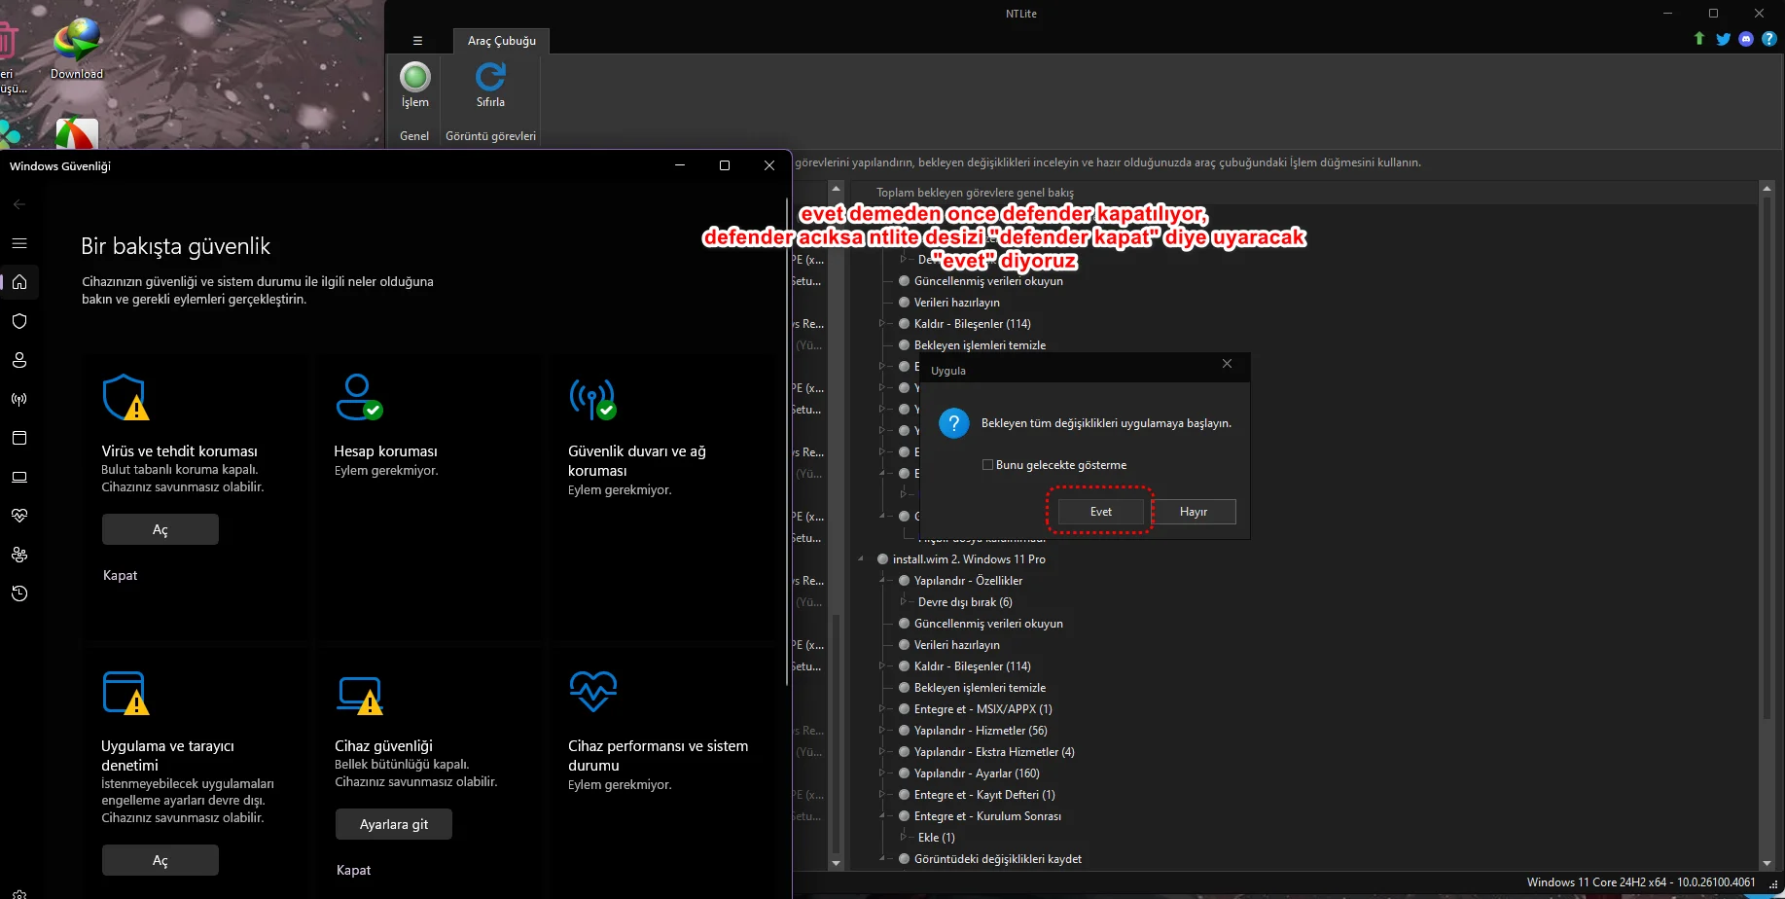Viewport: 1785px width, 899px height.
Task: Expand Entegre et - MSIX/APPX (1)
Action: coord(882,709)
